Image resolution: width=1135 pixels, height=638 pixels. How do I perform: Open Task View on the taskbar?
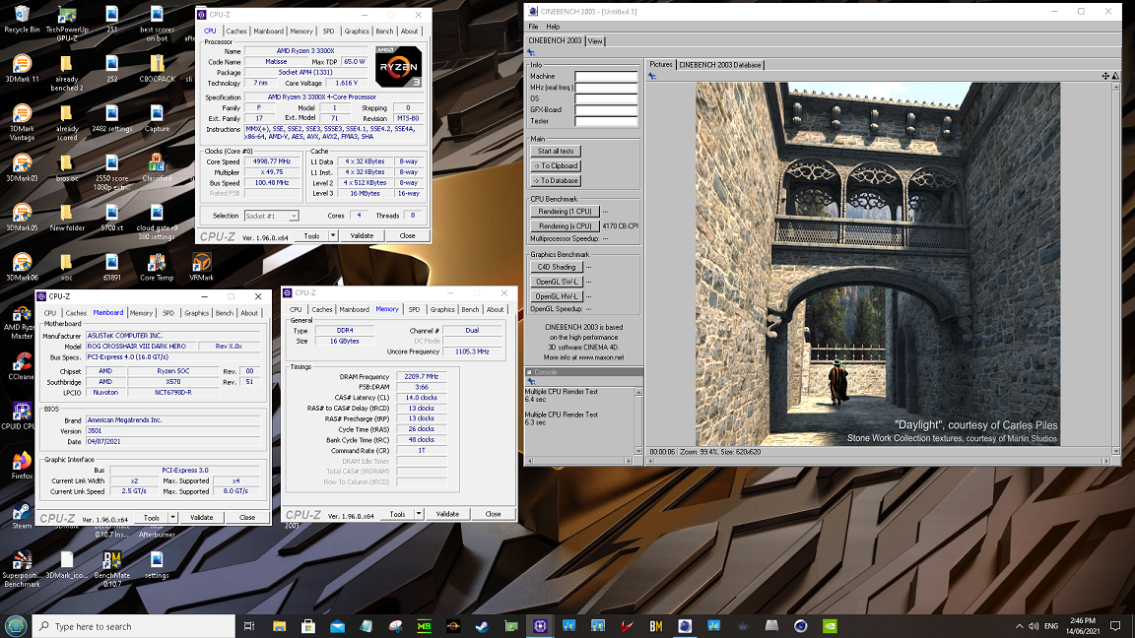point(249,626)
